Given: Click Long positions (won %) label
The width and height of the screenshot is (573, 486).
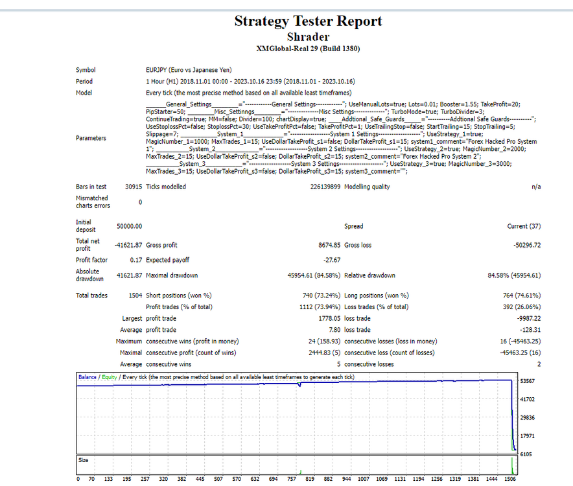Looking at the screenshot, I should (x=377, y=295).
